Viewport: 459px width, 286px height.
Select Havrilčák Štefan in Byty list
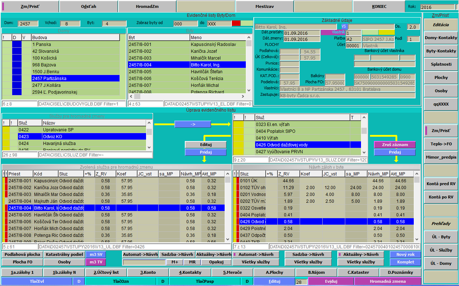187,72
